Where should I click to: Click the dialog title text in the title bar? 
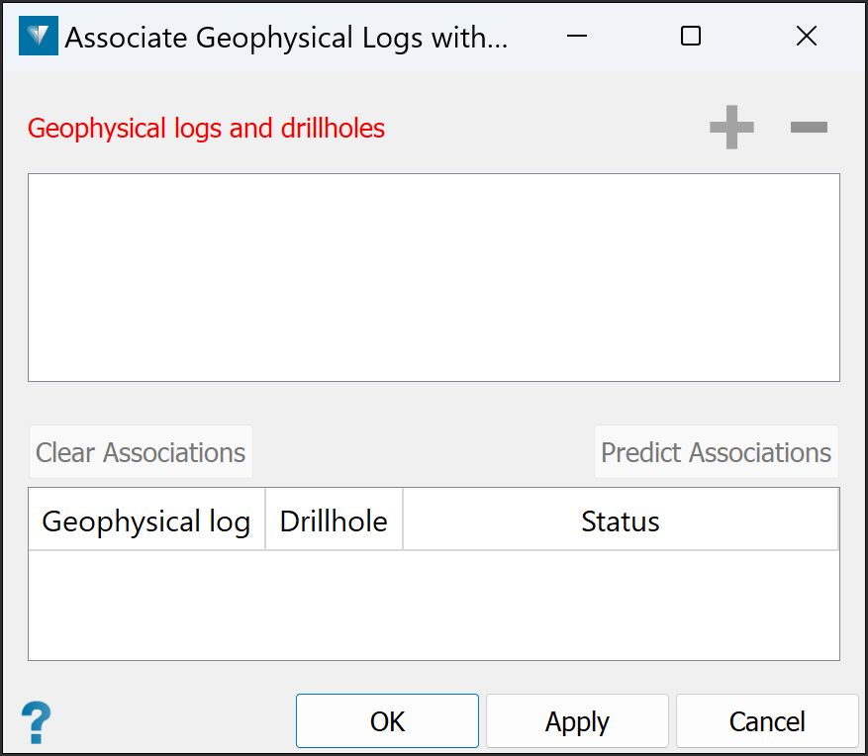[286, 38]
